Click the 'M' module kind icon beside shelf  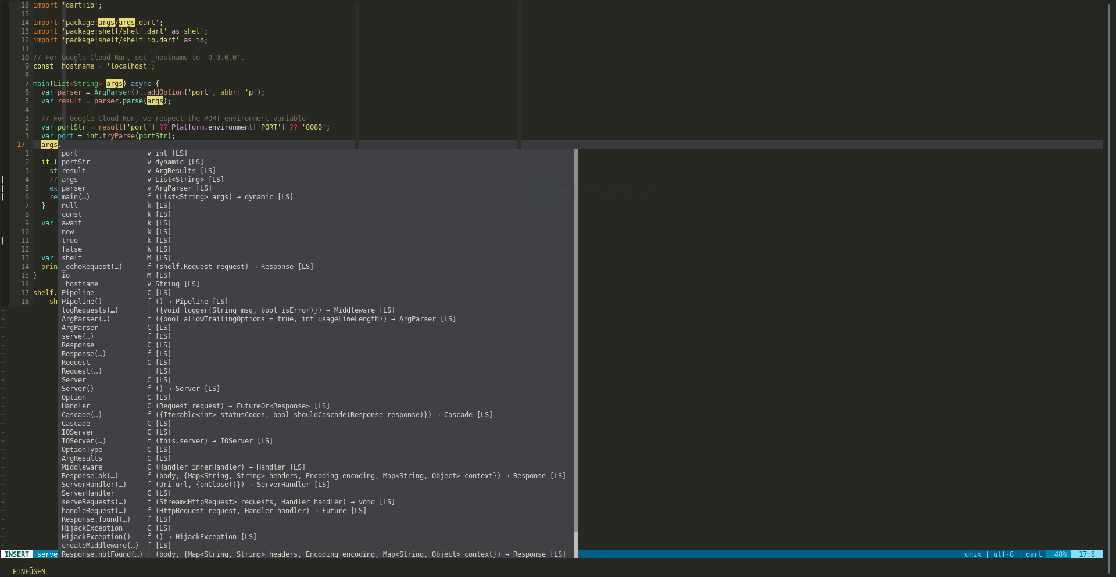pos(150,257)
